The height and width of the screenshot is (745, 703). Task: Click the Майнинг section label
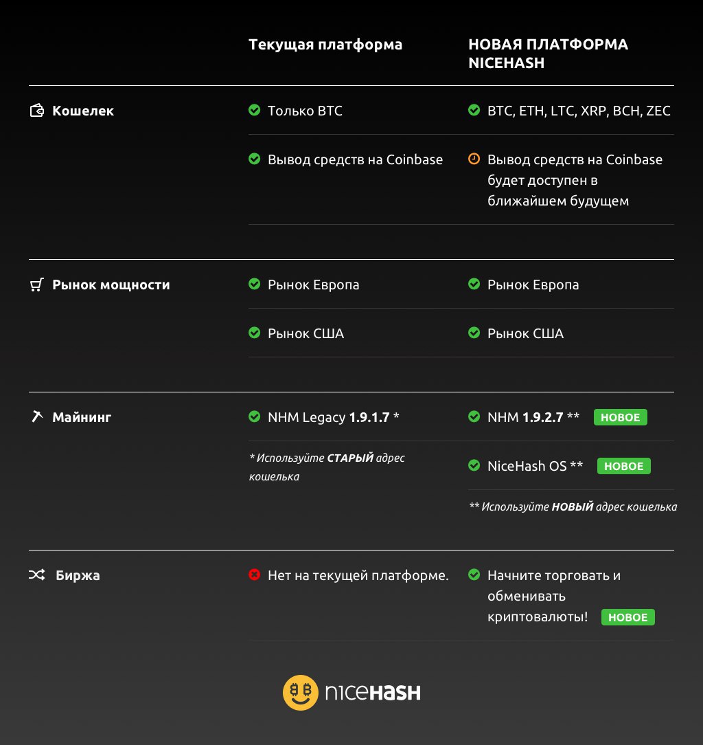(x=82, y=416)
